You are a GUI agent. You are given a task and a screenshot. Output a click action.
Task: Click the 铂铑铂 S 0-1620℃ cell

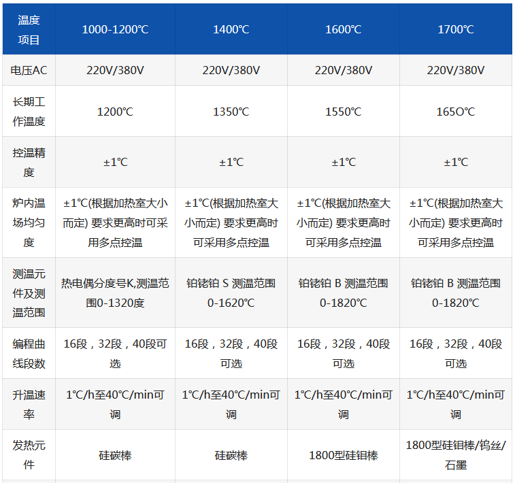231,293
